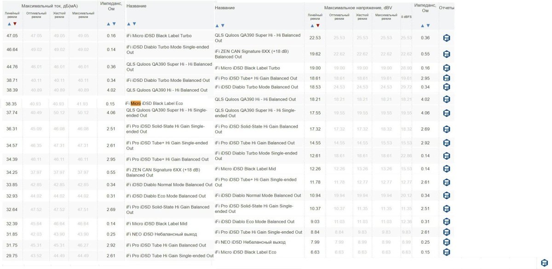
Task: Click "Импеданс, Ом" header in the voltage table
Action: pos(425,8)
